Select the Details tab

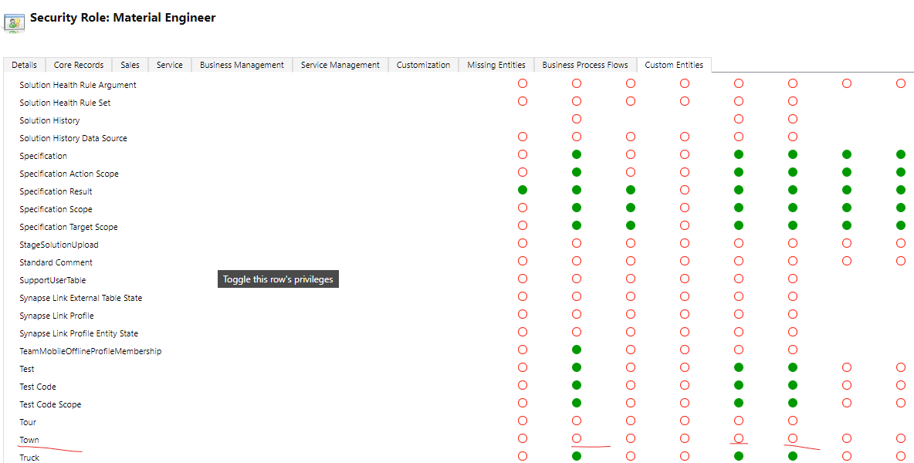click(x=24, y=65)
